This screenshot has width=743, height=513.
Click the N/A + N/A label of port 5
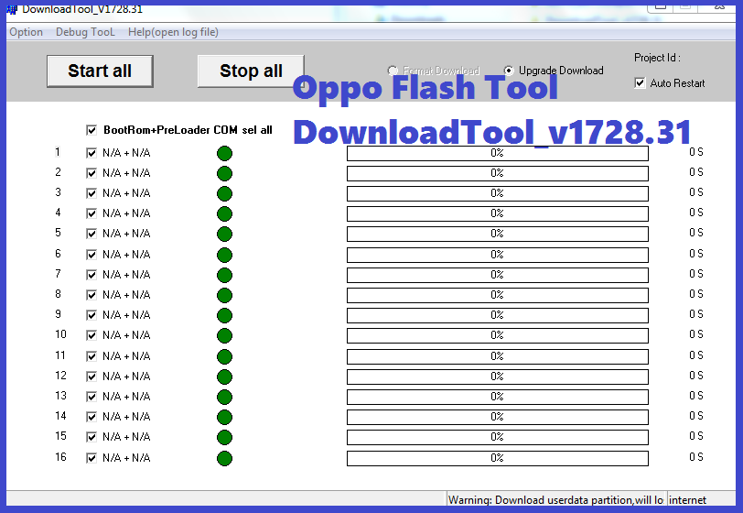126,234
